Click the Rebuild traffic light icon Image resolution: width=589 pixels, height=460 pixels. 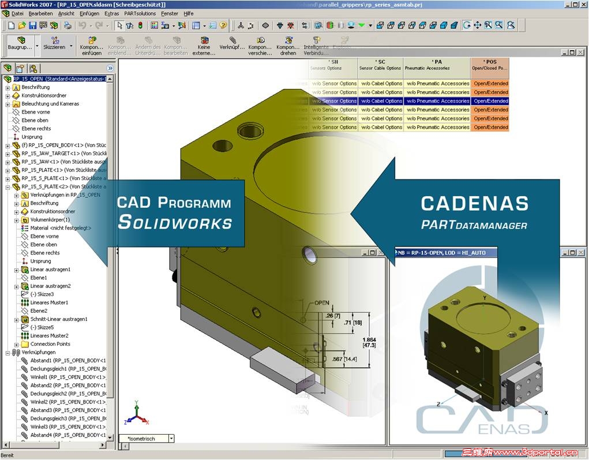141,25
